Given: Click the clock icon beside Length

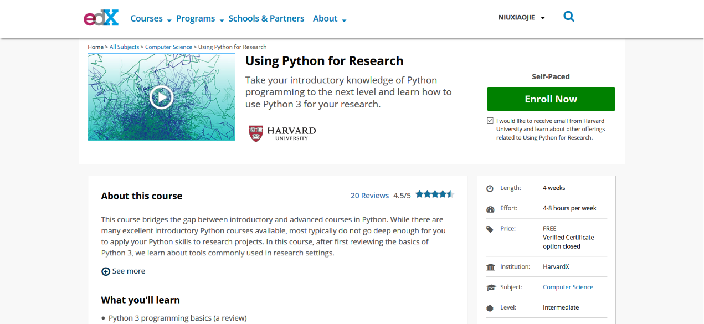Looking at the screenshot, I should pos(490,188).
